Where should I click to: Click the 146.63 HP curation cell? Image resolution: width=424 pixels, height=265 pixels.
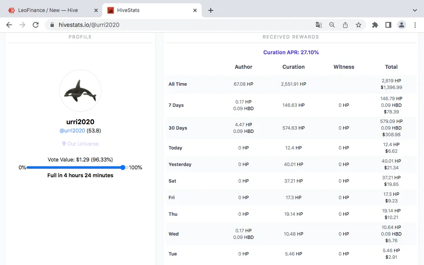(x=294, y=105)
